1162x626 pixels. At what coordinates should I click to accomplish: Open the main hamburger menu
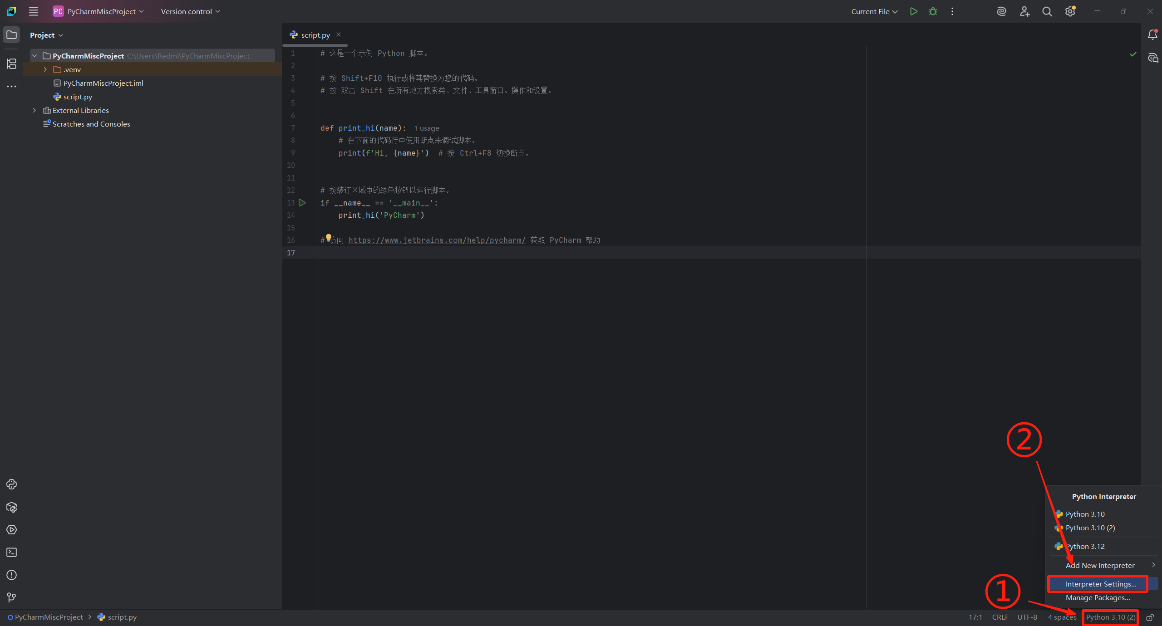(33, 11)
